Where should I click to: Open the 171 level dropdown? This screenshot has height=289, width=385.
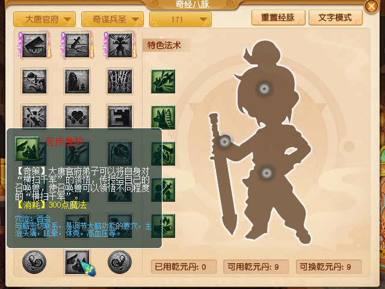pos(180,19)
